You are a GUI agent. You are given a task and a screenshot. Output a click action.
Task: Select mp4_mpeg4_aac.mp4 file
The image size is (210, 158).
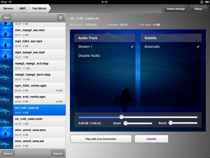pos(33,55)
